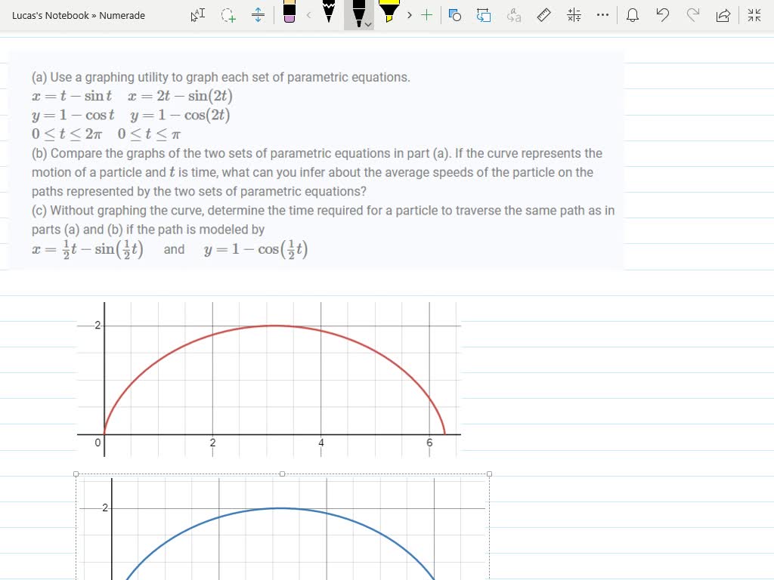774x580 pixels.
Task: Select the Eraser tool
Action: [289, 12]
